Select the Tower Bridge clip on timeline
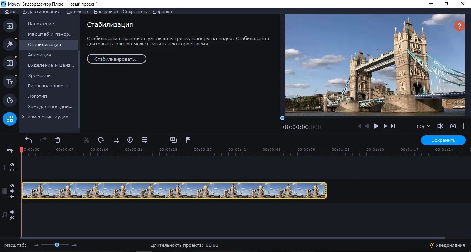This screenshot has width=471, height=252. click(174, 190)
